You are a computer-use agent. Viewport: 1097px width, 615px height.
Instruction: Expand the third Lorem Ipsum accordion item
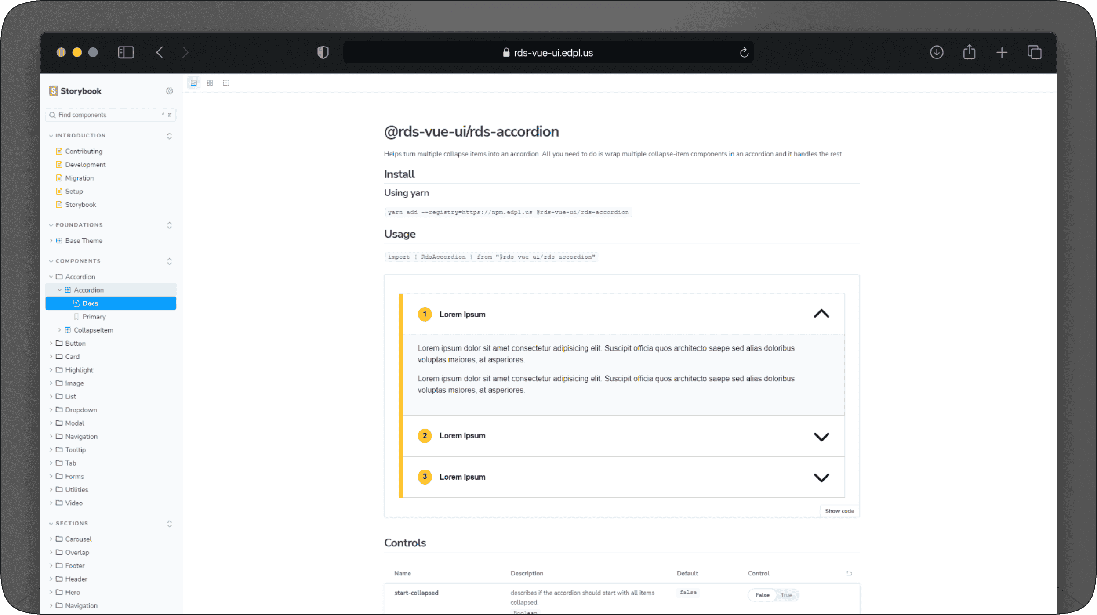[623, 477]
